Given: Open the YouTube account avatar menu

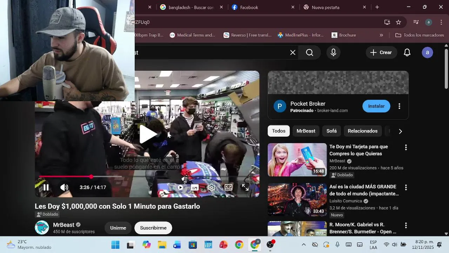Looking at the screenshot, I should (427, 52).
